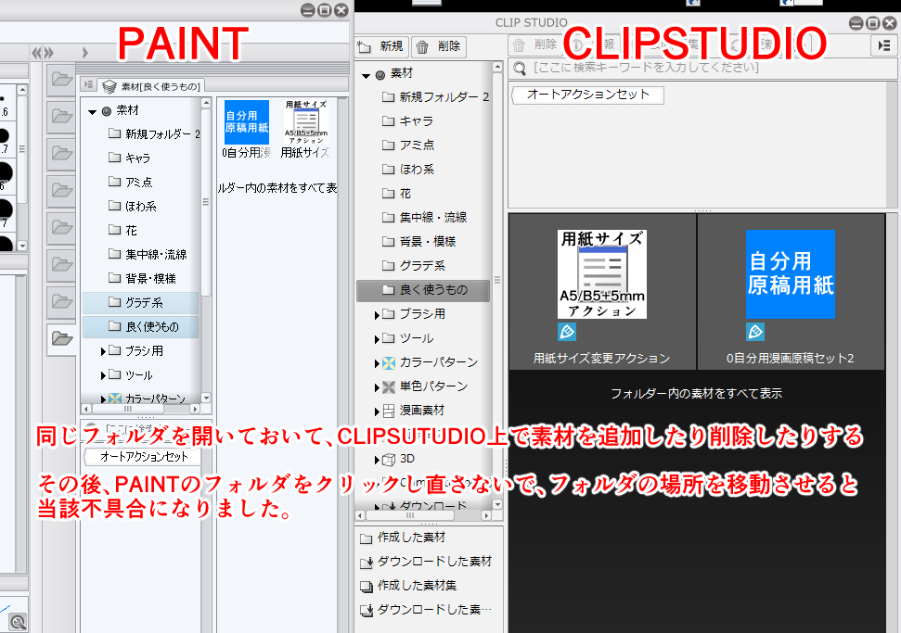Image resolution: width=901 pixels, height=633 pixels.
Task: Click the 新規 button in CLIP STUDIO
Action: (381, 46)
